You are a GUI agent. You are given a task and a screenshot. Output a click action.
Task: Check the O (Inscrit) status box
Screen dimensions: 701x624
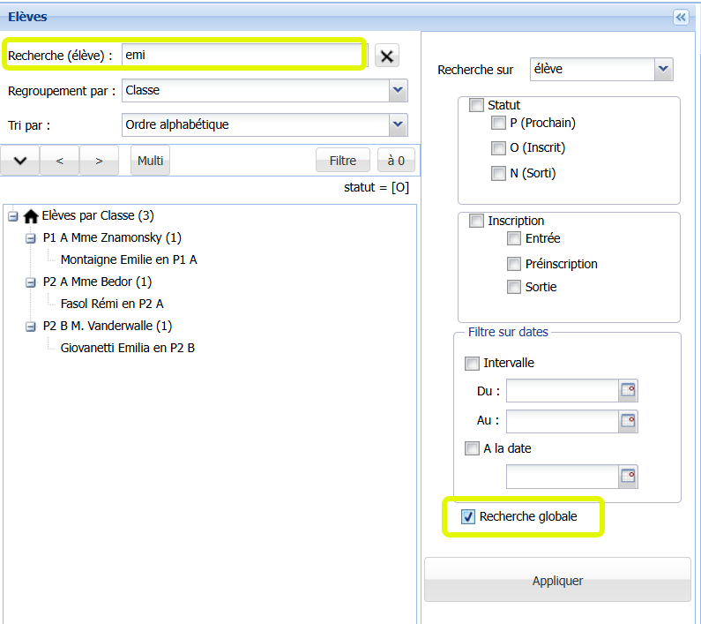click(498, 147)
